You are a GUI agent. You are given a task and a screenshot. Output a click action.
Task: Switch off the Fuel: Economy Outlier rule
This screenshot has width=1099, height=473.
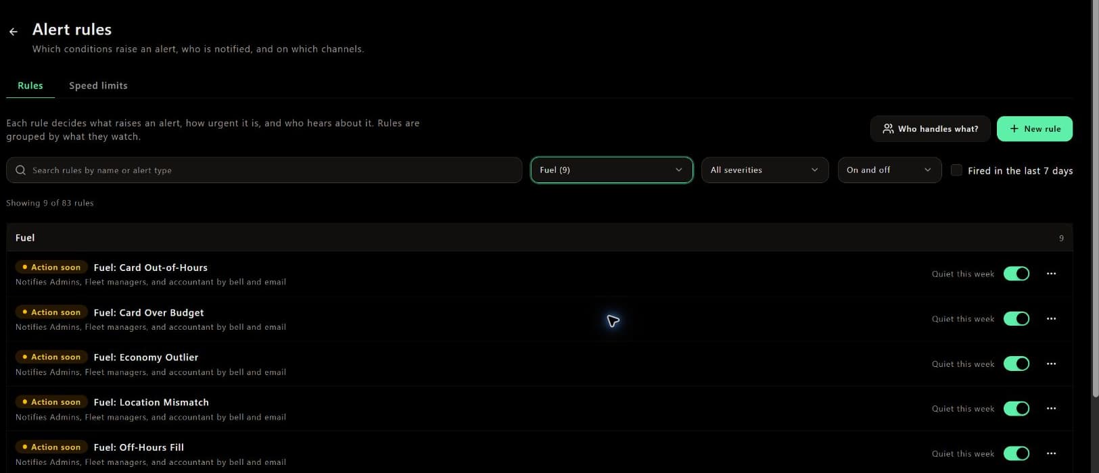click(1016, 364)
